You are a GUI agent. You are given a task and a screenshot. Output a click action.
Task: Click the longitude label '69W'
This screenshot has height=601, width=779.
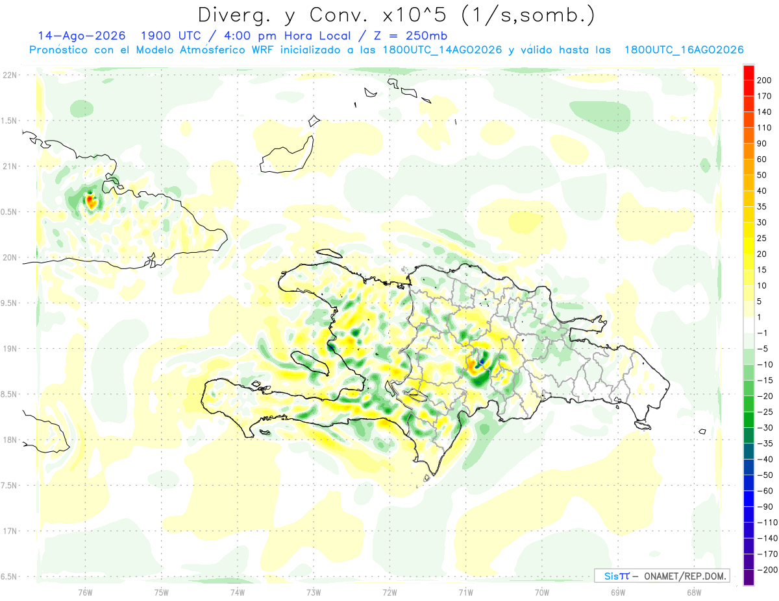click(x=618, y=592)
